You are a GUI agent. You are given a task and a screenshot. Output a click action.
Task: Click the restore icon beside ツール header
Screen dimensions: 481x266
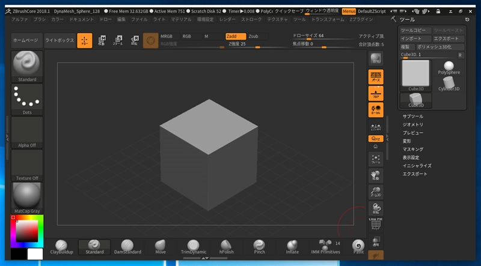[467, 19]
